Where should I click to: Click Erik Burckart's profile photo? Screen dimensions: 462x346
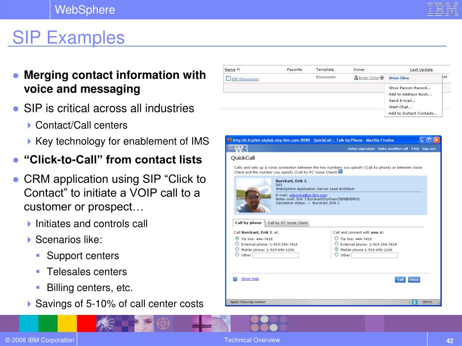click(254, 196)
